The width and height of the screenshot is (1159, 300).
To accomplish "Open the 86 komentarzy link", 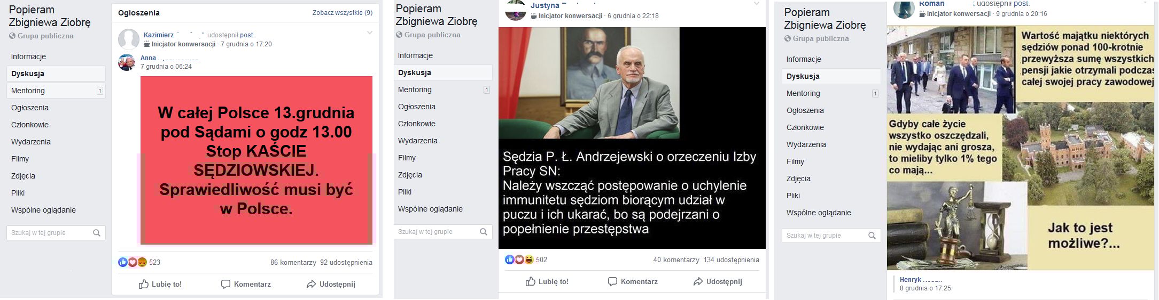I will tap(293, 262).
